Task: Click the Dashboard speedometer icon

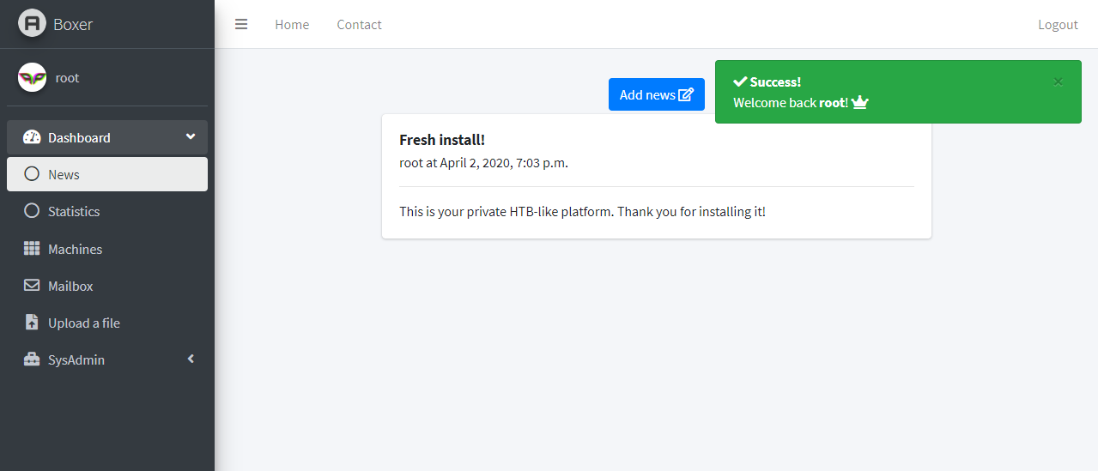Action: coord(32,137)
